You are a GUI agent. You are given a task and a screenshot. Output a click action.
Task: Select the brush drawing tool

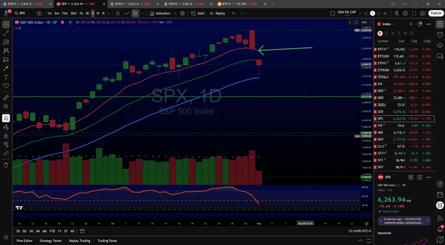coord(6,68)
